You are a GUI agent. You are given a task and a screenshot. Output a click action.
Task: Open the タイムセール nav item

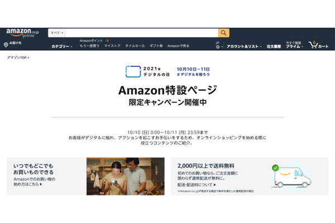[x=135, y=46]
